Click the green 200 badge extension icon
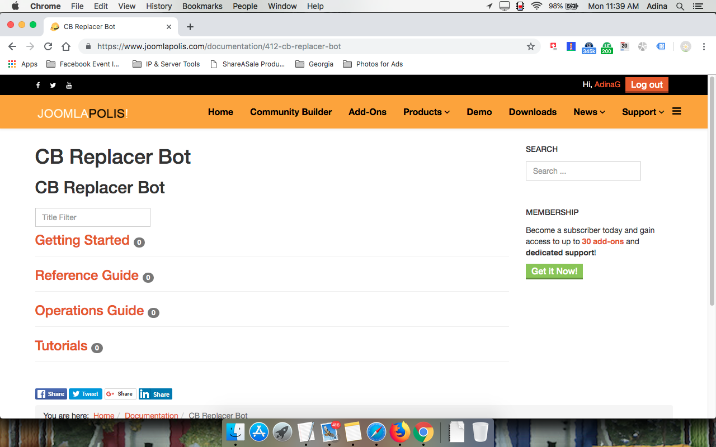The image size is (716, 447). click(606, 47)
